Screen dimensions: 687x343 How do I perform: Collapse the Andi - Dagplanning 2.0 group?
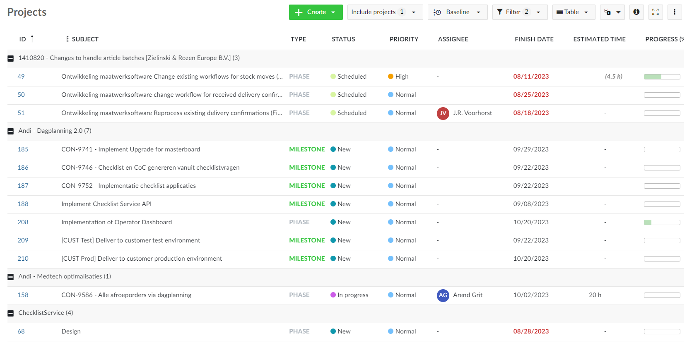pos(11,131)
